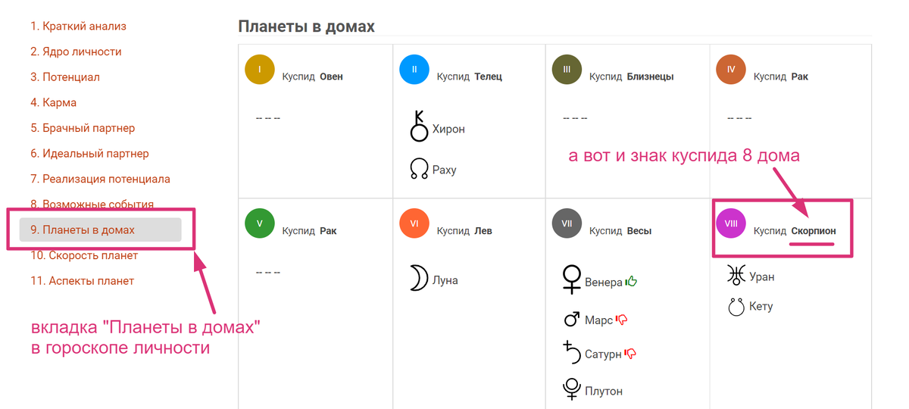Click the house II blue circle
This screenshot has width=909, height=409.
pyautogui.click(x=414, y=69)
